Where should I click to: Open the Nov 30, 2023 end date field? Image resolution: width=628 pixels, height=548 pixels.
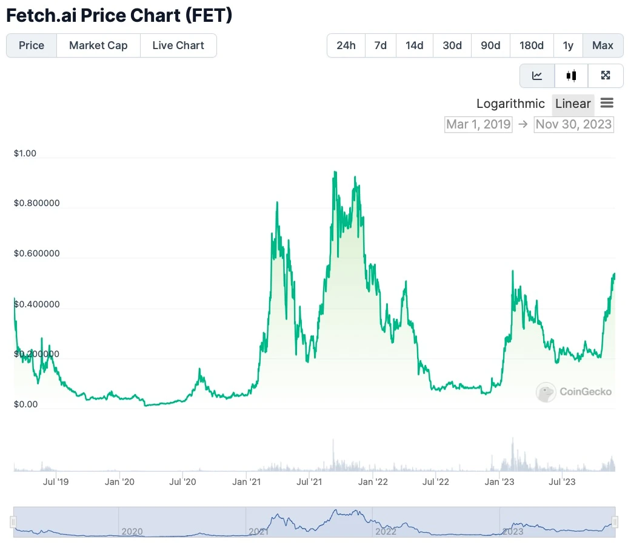(x=573, y=125)
